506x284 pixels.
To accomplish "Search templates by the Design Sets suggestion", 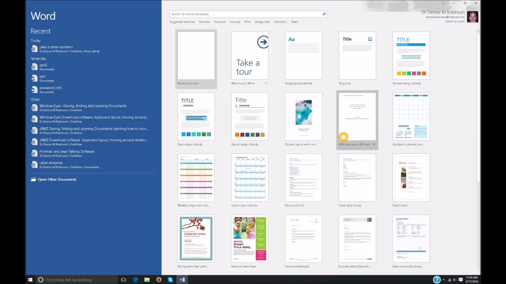I will [x=262, y=22].
